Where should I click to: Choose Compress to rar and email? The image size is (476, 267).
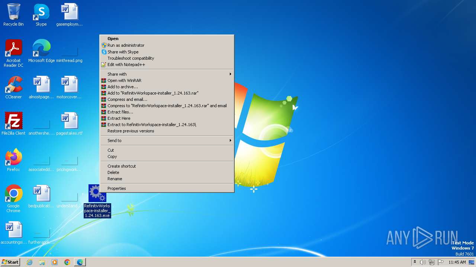click(x=167, y=106)
